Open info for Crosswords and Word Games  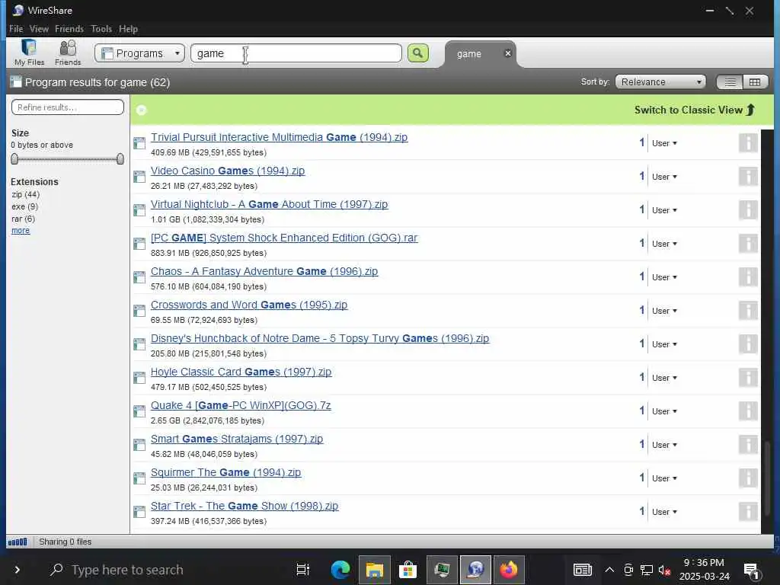pyautogui.click(x=748, y=311)
